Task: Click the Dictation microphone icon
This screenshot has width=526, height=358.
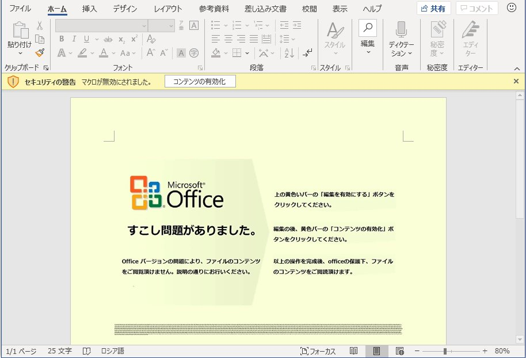Action: pyautogui.click(x=401, y=29)
